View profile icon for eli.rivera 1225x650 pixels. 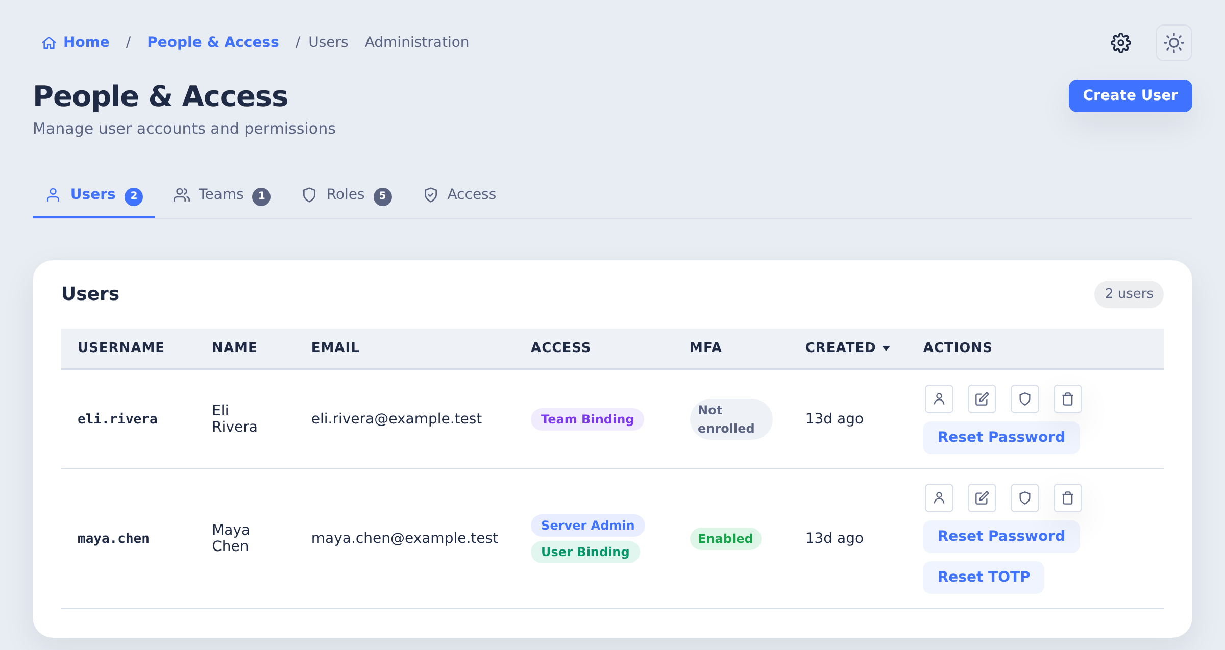(x=939, y=399)
